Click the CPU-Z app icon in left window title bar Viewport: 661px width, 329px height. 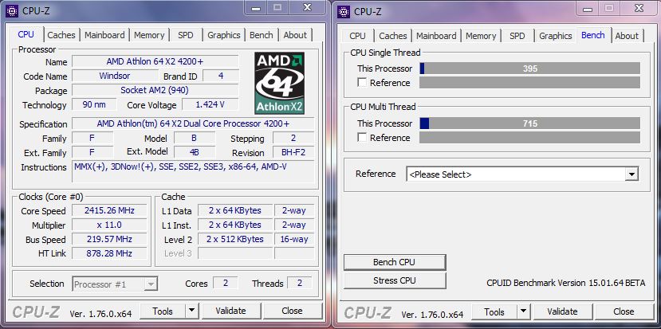coord(11,10)
